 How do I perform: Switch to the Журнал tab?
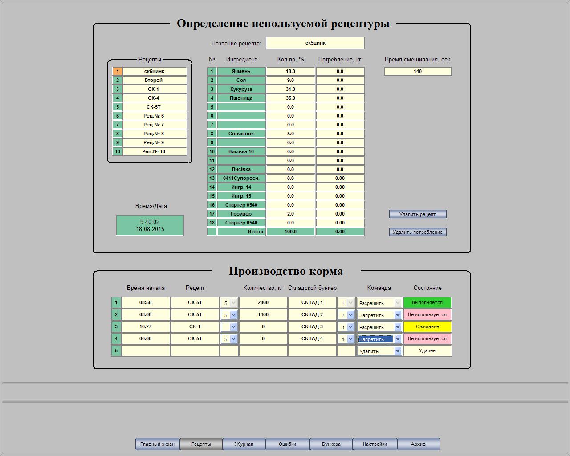(244, 444)
